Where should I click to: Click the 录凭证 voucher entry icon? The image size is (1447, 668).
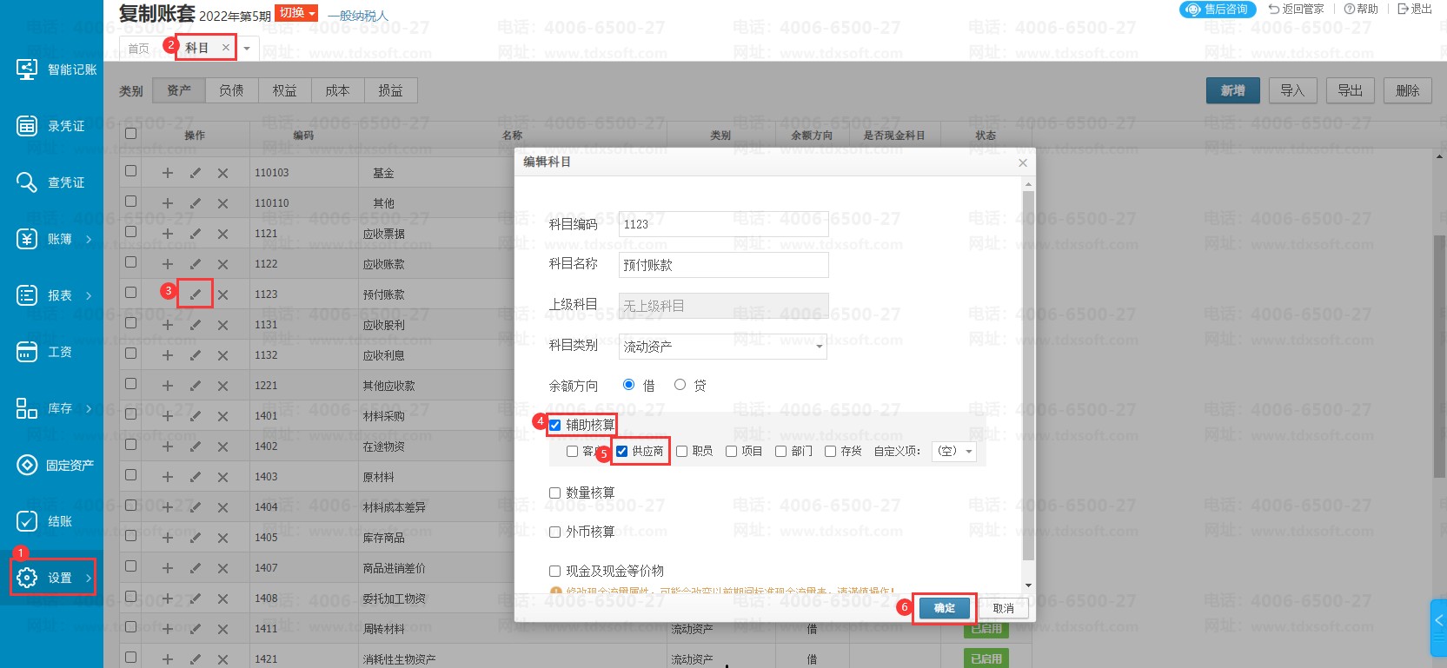coord(27,126)
